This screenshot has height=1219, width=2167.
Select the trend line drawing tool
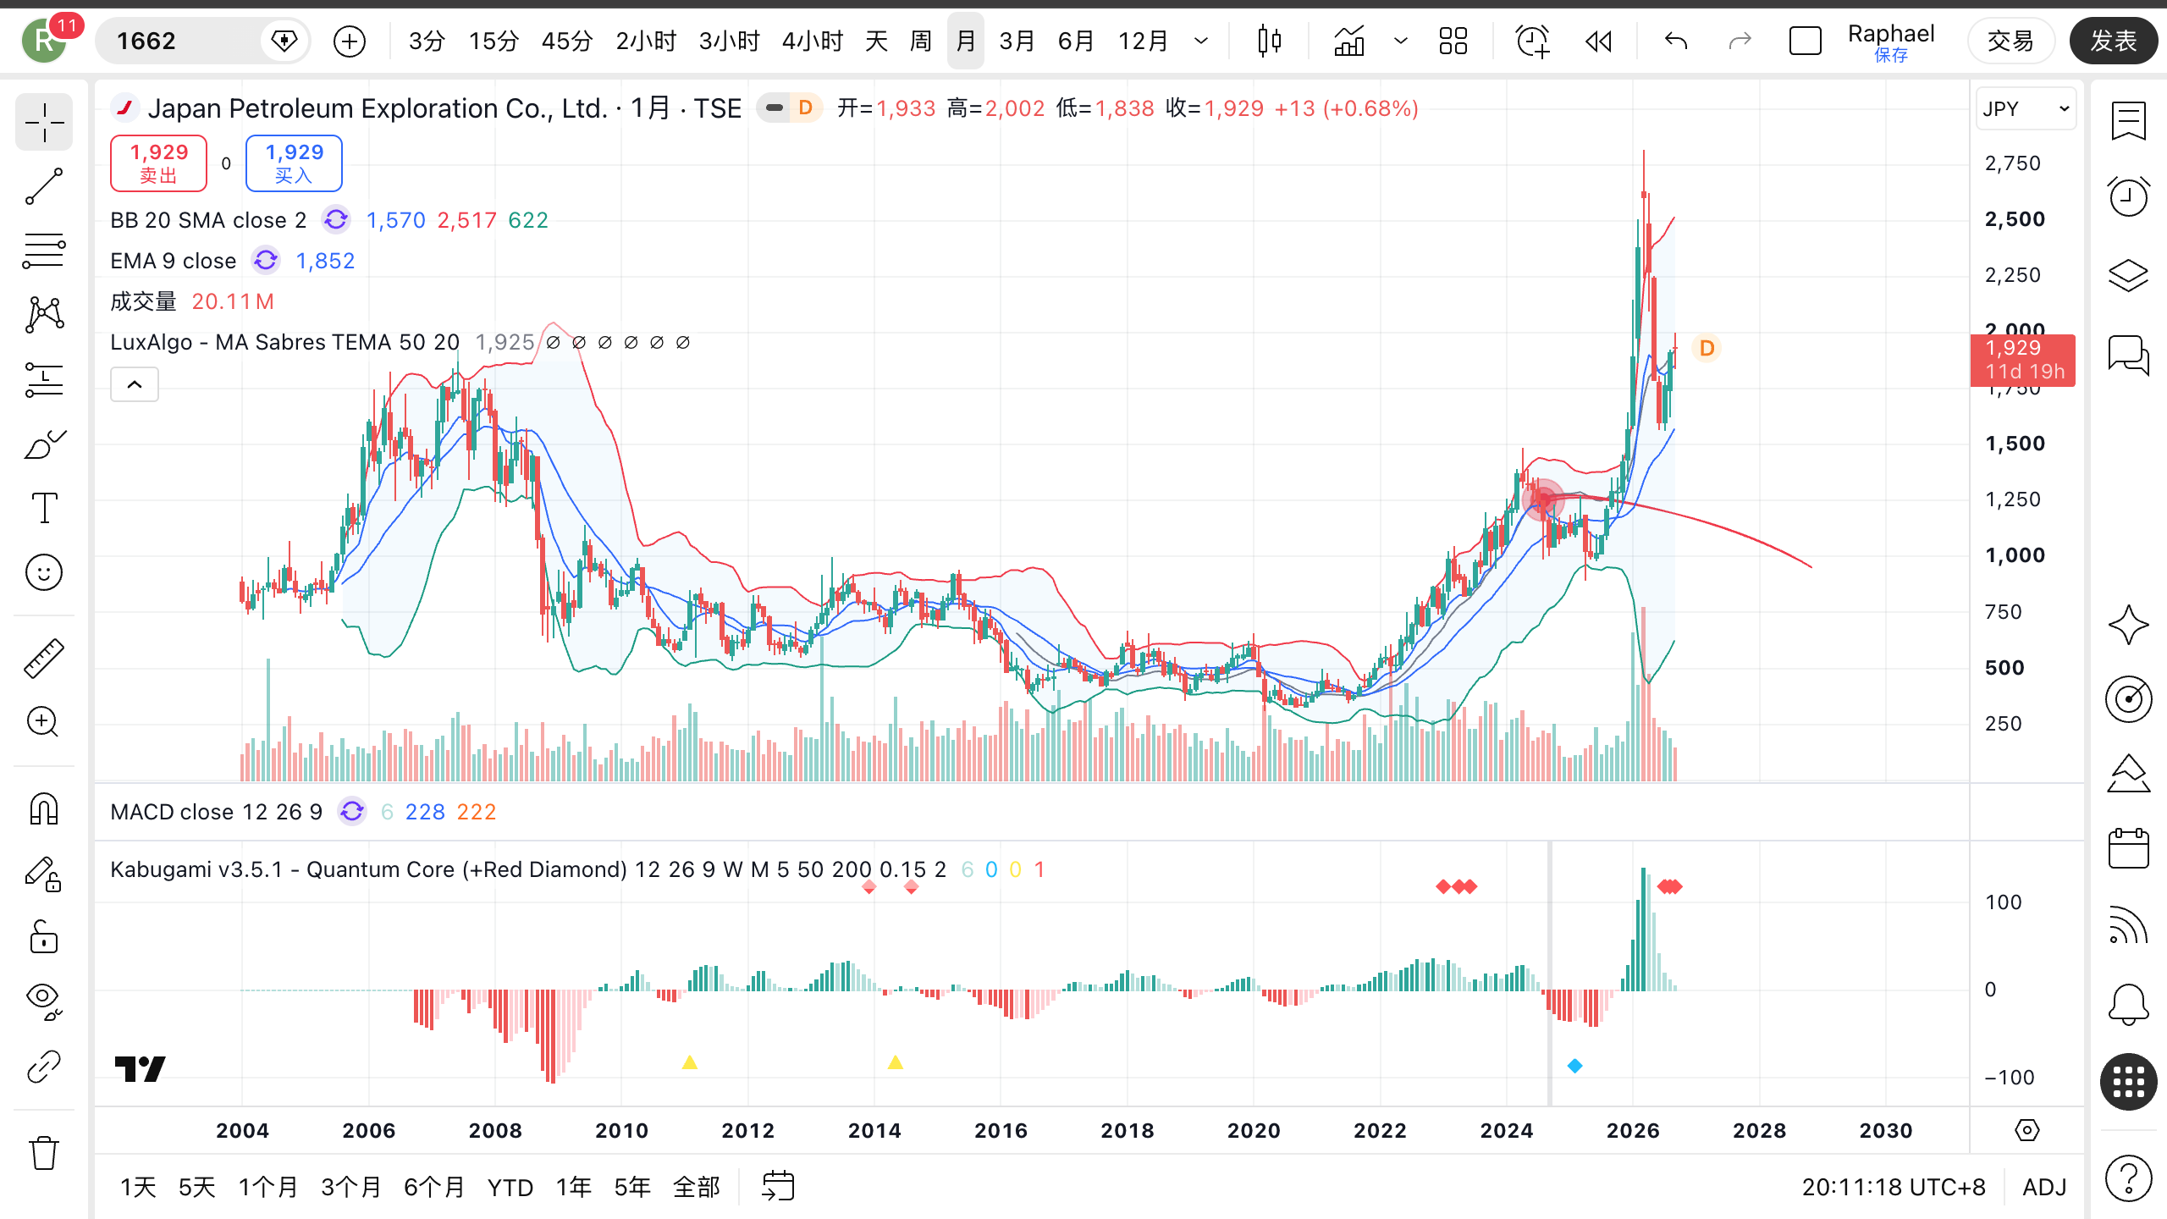coord(44,186)
